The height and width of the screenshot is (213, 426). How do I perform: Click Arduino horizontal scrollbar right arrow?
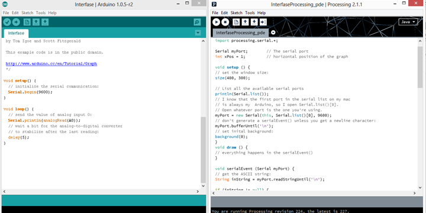coord(198,192)
